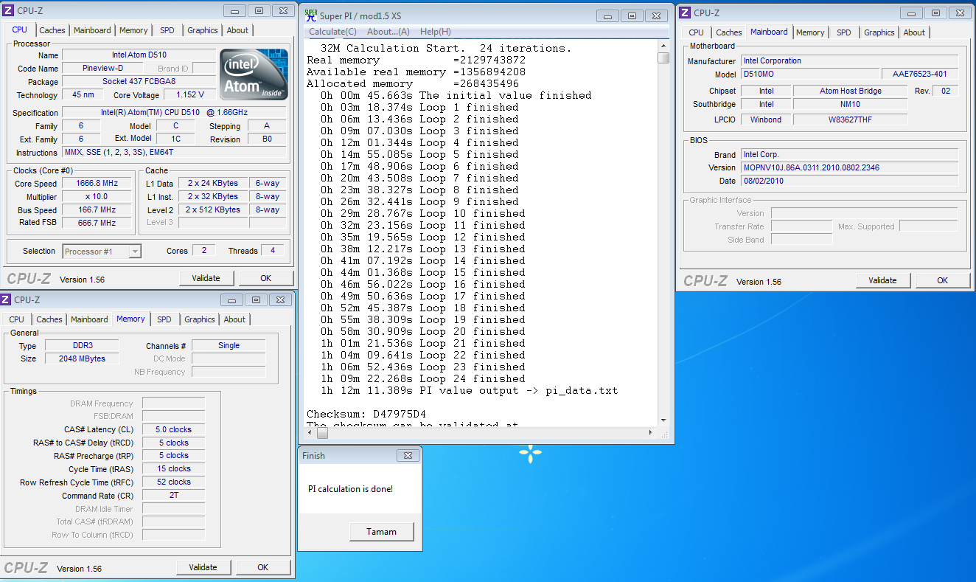Click the Loop 24 finished line

423,379
